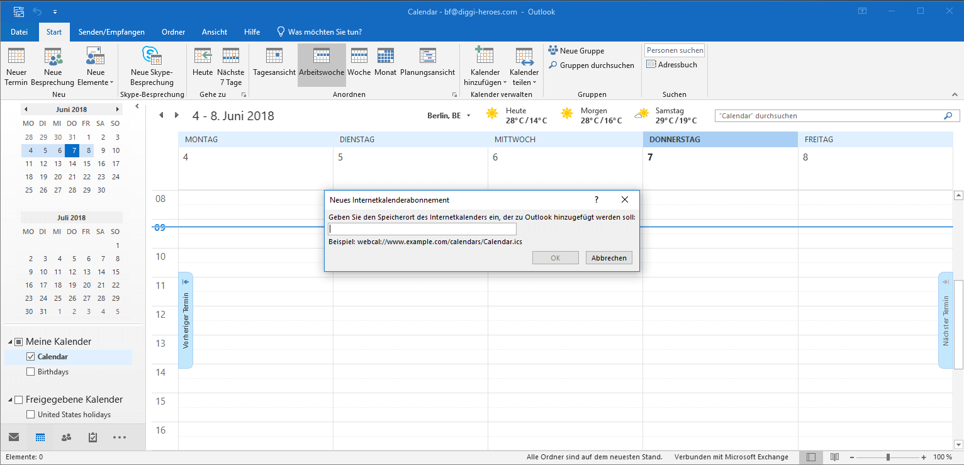Click Abbrechen in the dialog
This screenshot has width=964, height=465.
[x=609, y=258]
